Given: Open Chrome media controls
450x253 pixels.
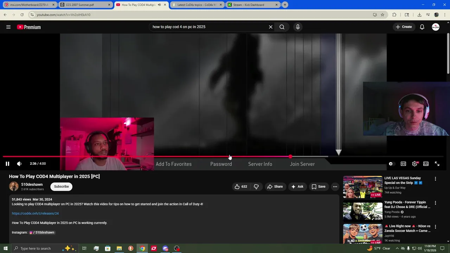Looking at the screenshot, I should (x=428, y=15).
